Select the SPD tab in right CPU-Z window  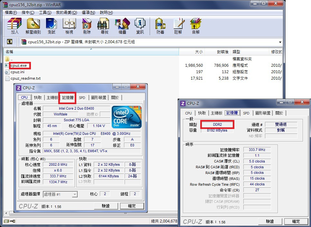246,113
